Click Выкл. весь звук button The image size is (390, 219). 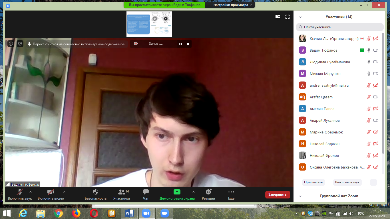click(347, 182)
